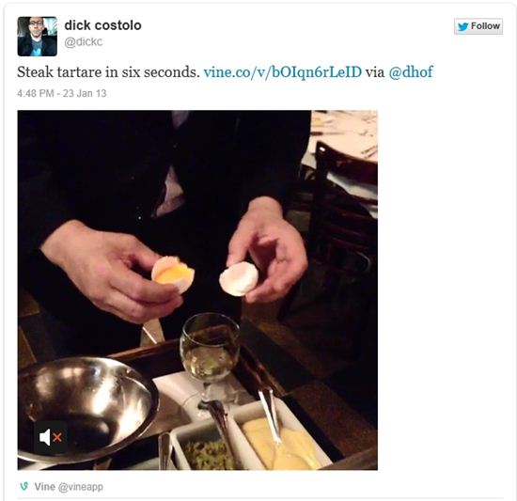Open the @vineapp handle below the video
517x501 pixels.
click(x=81, y=487)
